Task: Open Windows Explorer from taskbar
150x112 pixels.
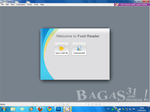Action: 13,109
